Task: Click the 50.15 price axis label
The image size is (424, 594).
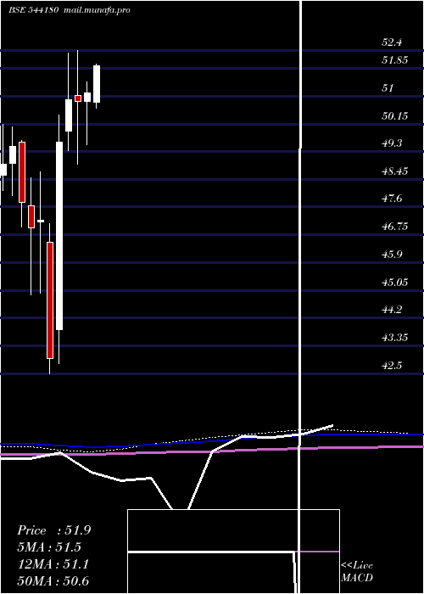Action: click(394, 115)
